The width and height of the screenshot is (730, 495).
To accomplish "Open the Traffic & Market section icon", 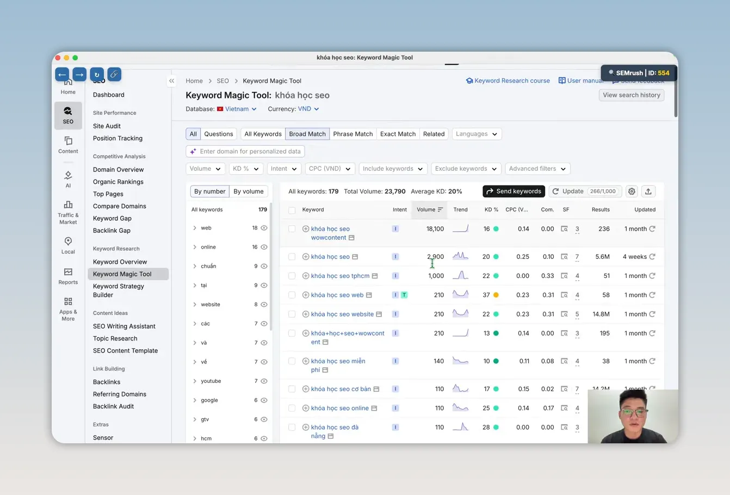I will pyautogui.click(x=68, y=212).
